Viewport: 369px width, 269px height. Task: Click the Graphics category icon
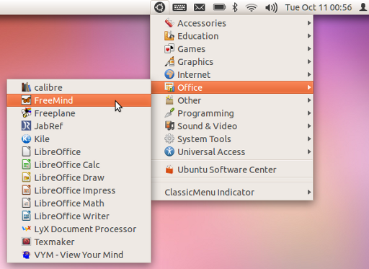169,61
